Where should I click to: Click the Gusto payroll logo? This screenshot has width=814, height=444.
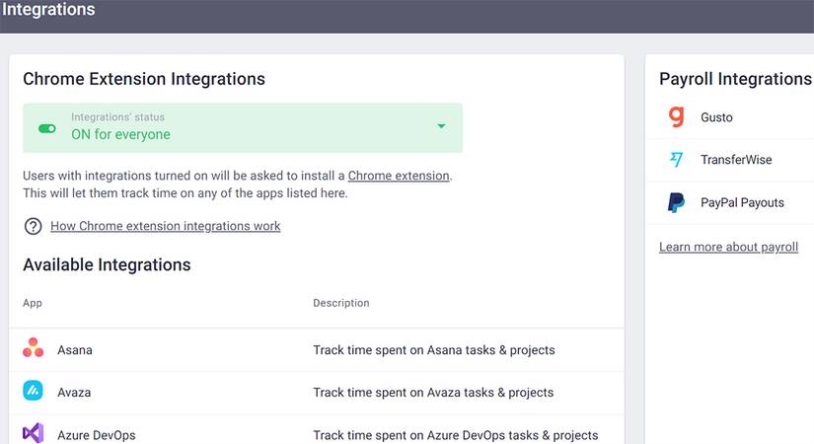(676, 116)
